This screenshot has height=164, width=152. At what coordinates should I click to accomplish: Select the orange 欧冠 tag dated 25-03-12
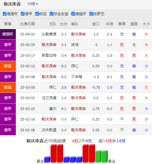(8, 66)
